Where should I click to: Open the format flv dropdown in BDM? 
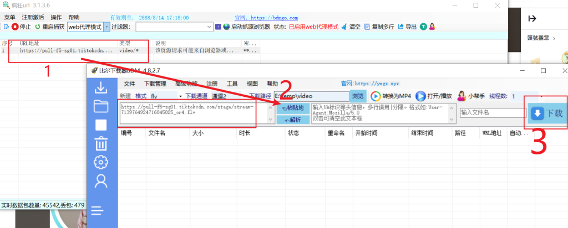(180, 96)
